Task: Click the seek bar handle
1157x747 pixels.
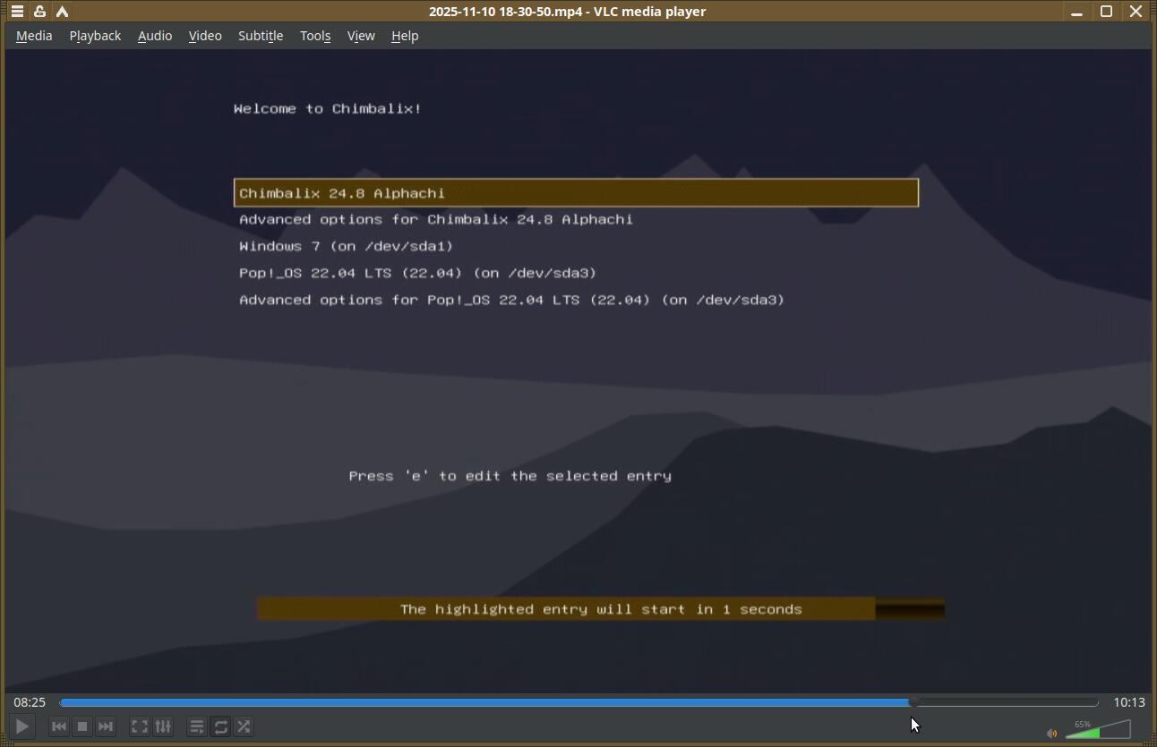Action: point(913,702)
